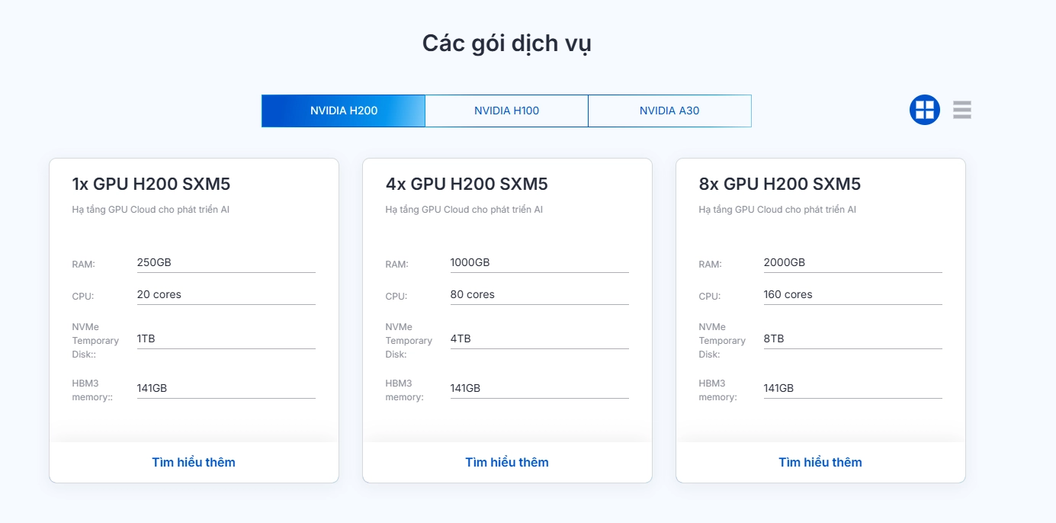Switch to list view layout
Viewport: 1056px width, 523px height.
click(x=961, y=110)
